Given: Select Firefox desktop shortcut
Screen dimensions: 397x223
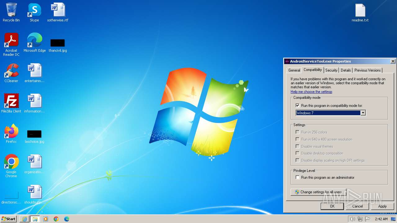Looking at the screenshot, I should [11, 134].
